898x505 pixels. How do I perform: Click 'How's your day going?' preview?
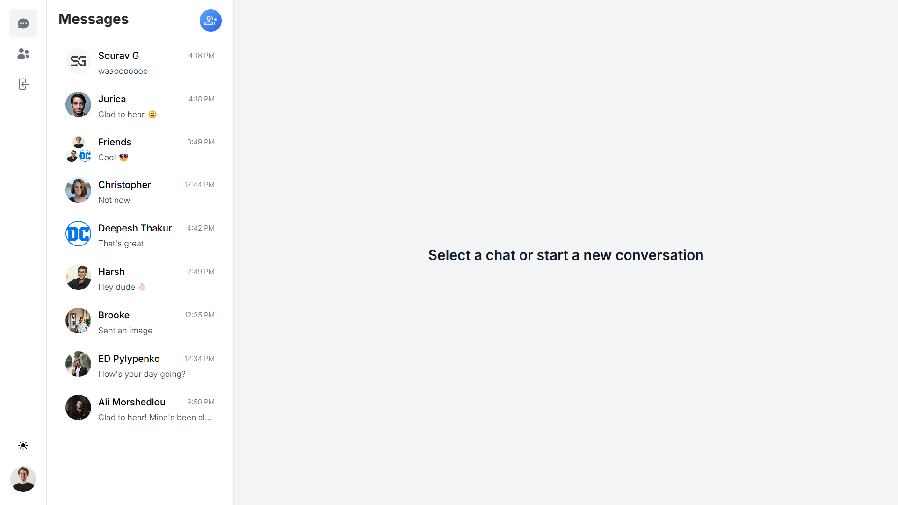click(x=142, y=374)
